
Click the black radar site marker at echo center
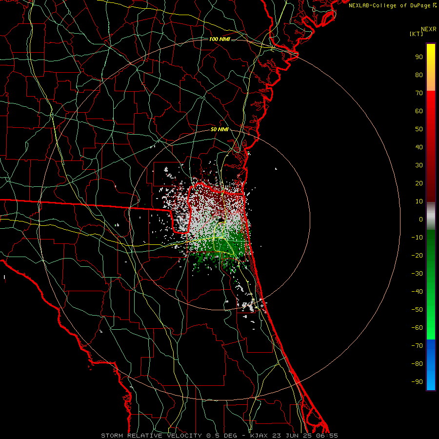click(x=221, y=220)
